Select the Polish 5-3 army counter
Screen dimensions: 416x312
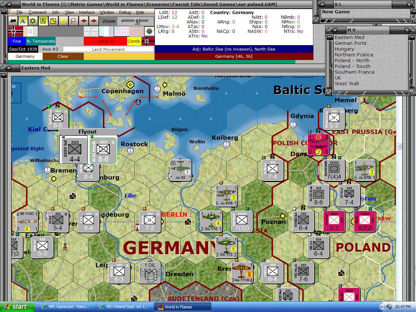334,222
